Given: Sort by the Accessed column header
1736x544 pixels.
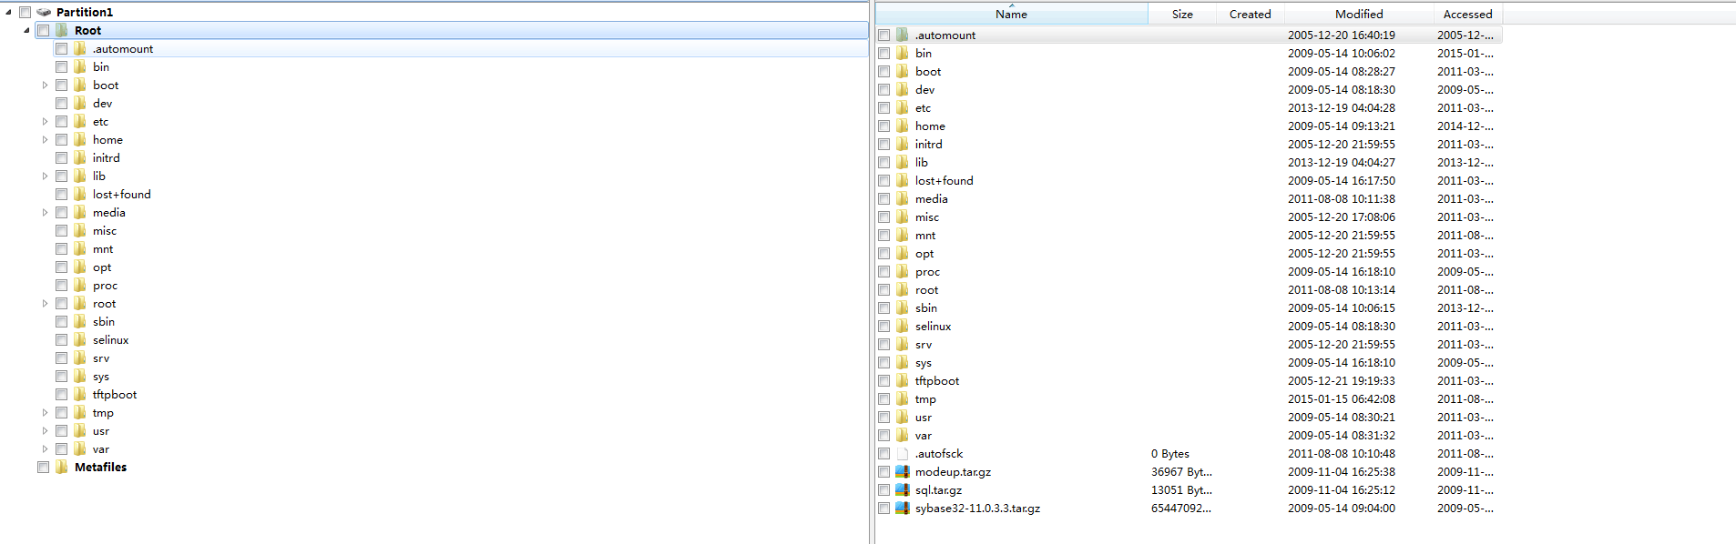Looking at the screenshot, I should pyautogui.click(x=1467, y=14).
